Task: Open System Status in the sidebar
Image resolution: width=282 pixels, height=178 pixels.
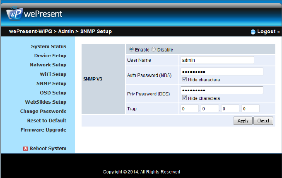Action: coord(48,46)
